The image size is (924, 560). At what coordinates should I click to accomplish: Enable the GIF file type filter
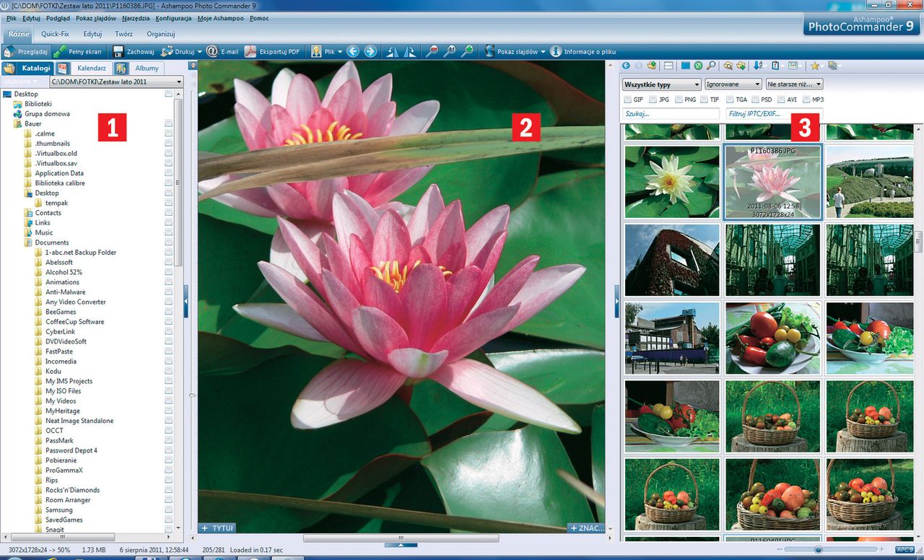click(x=627, y=100)
